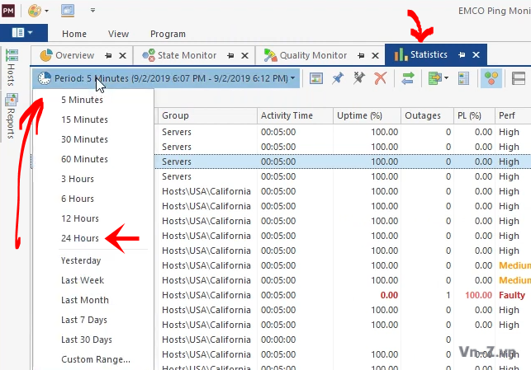Select the 24 Hours period
The image size is (531, 370).
(93, 238)
